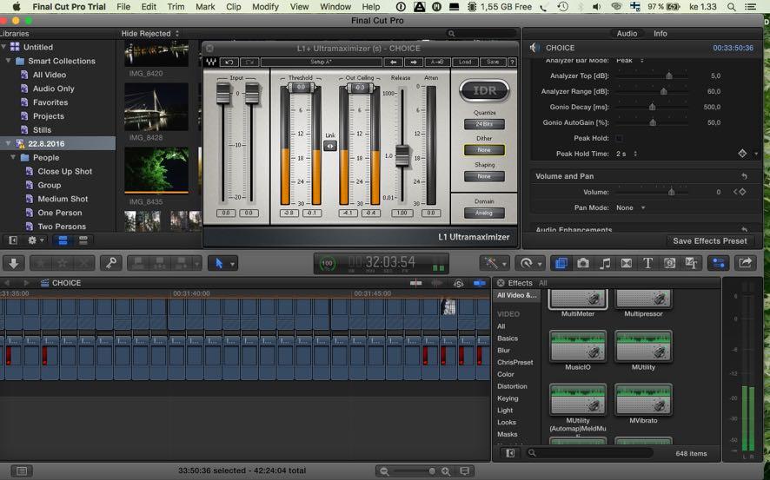
Task: Collapse the People folder
Action: coord(13,157)
